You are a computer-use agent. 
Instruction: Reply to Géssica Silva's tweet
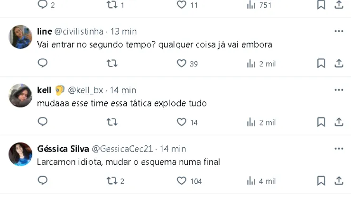(x=43, y=180)
